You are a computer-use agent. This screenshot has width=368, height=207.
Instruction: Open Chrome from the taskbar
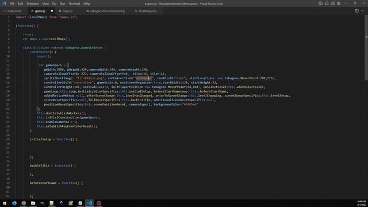(x=24, y=203)
